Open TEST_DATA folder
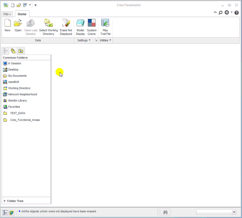The height and width of the screenshot is (218, 242). 14,113
